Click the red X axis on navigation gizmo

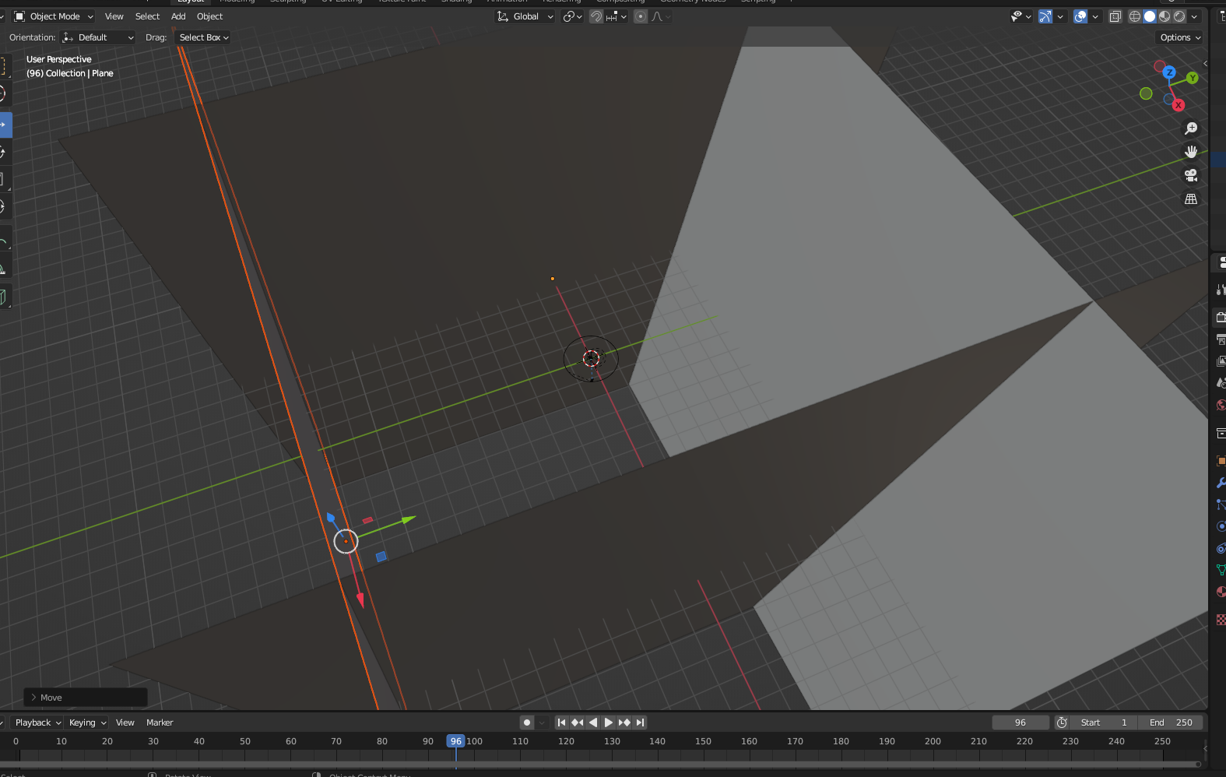tap(1179, 105)
